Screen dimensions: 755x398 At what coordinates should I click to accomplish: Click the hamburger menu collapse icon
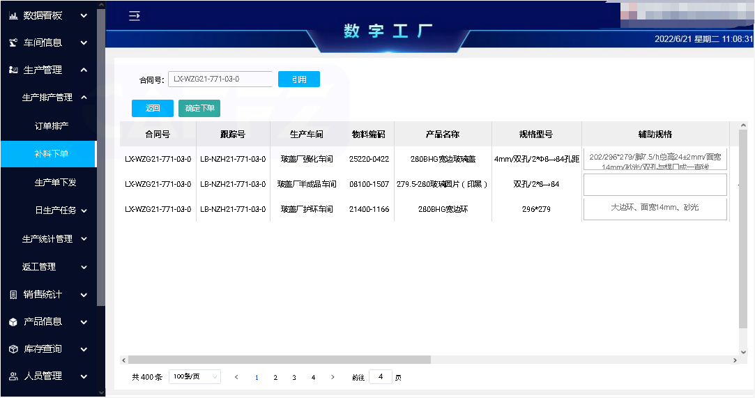135,16
